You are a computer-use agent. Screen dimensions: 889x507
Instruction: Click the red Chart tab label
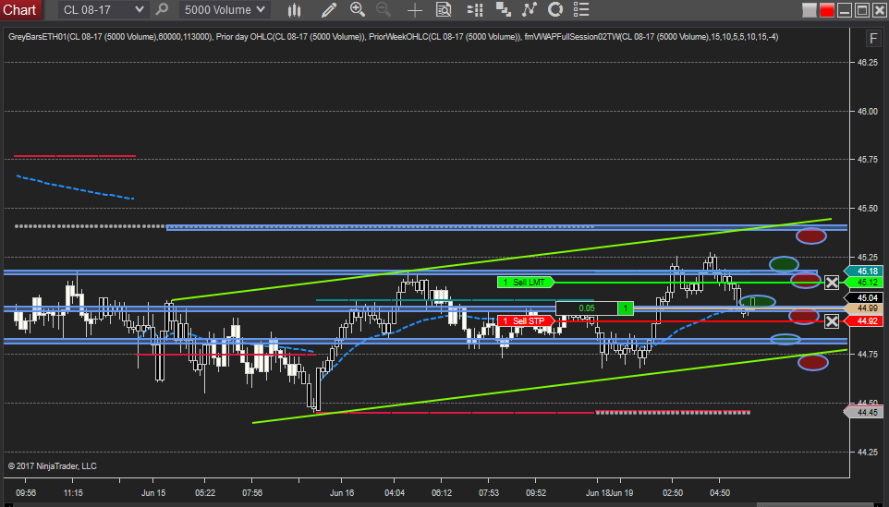coord(19,9)
